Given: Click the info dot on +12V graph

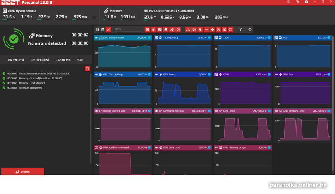Looking at the screenshot, I should point(269,38).
